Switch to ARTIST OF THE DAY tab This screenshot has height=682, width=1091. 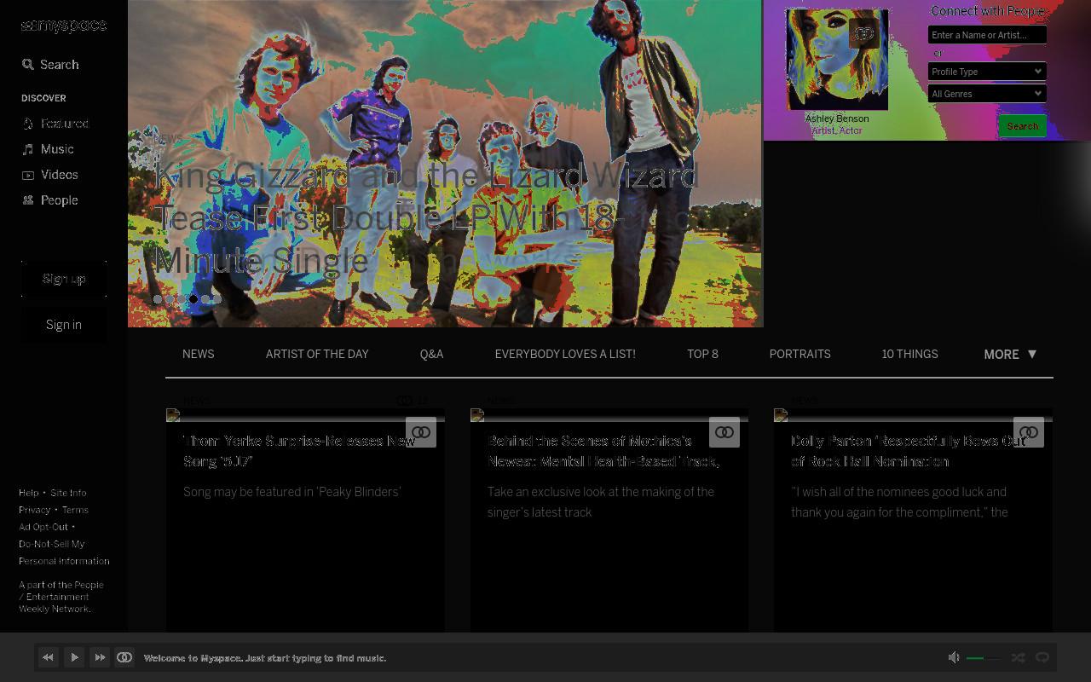(x=317, y=355)
